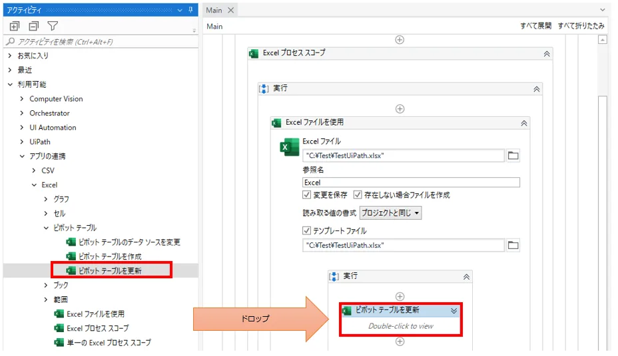Click すべて折りたたみ to collapse all
618x356 pixels.
click(x=581, y=26)
